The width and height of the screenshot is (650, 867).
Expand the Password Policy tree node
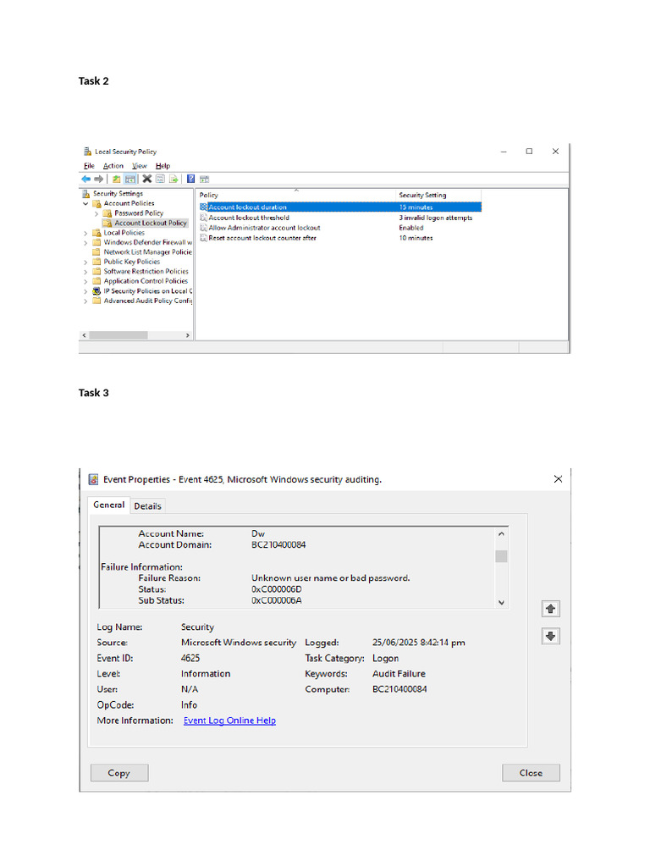pos(96,213)
